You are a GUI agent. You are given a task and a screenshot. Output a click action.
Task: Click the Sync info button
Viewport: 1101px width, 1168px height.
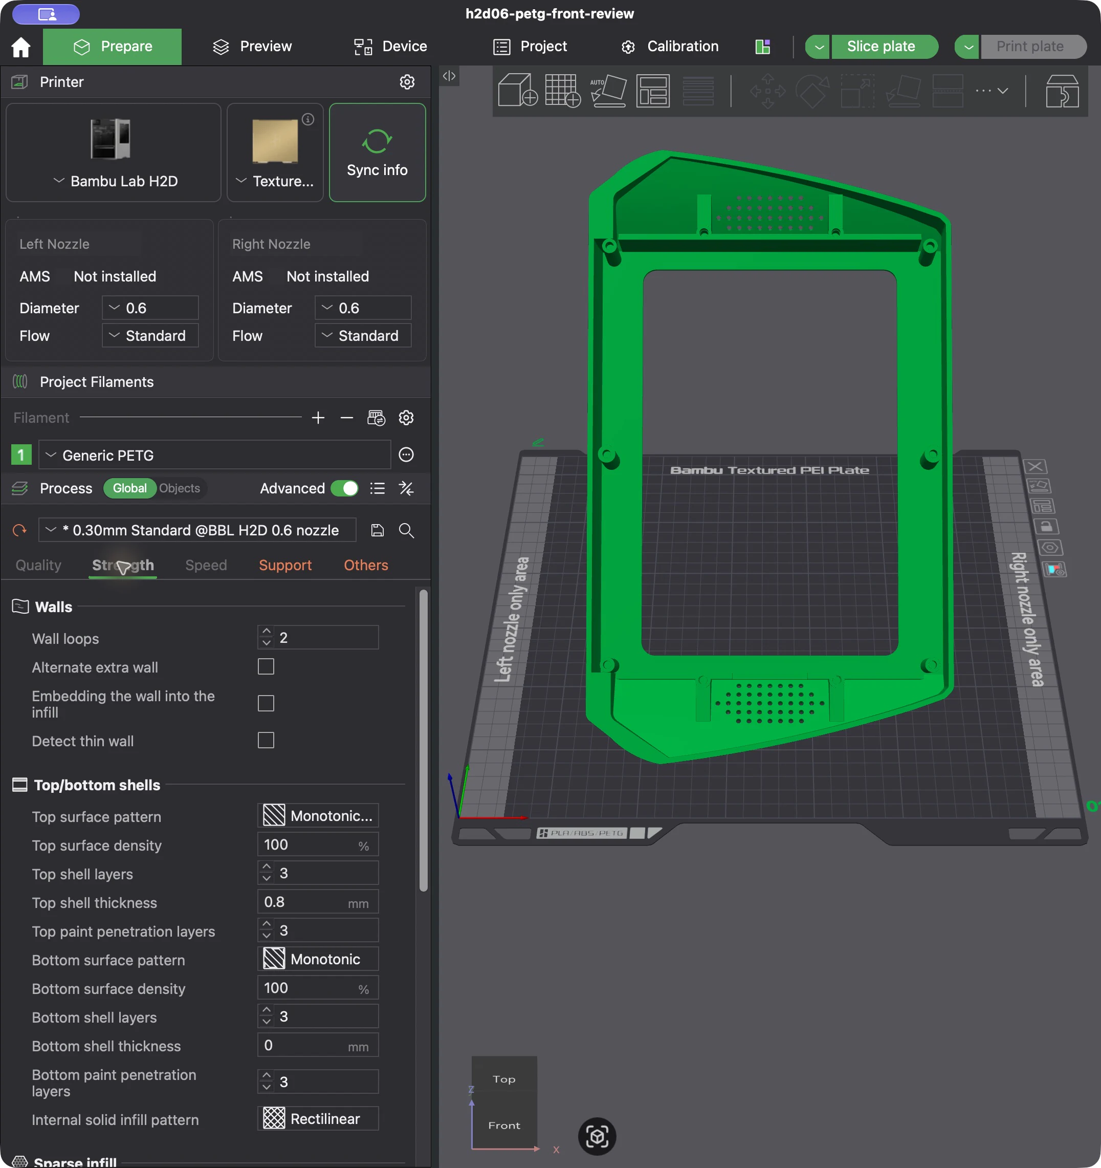378,153
